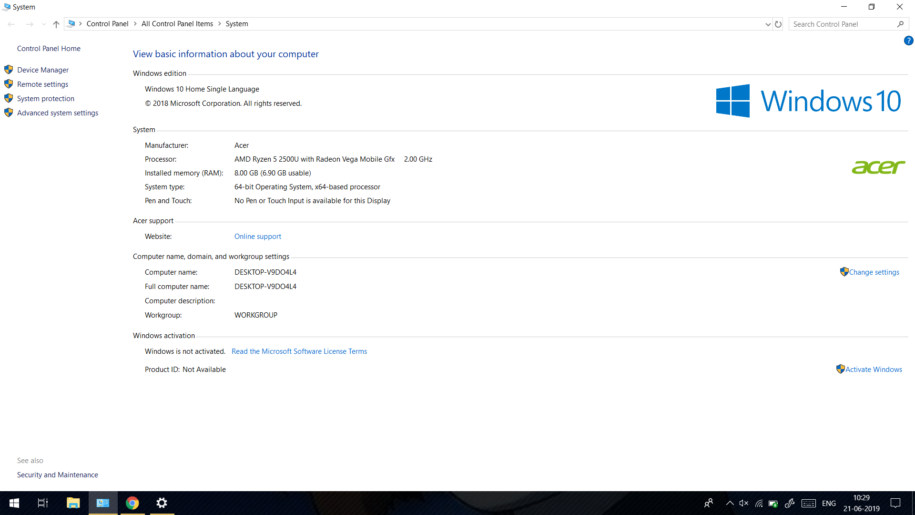The width and height of the screenshot is (915, 515).
Task: Open Google Chrome from the taskbar
Action: click(132, 503)
